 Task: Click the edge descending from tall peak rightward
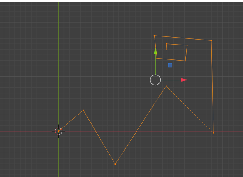click(x=190, y=109)
